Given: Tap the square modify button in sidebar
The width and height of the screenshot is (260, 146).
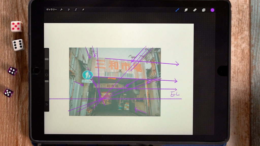Looking at the screenshot, I should tap(47, 75).
